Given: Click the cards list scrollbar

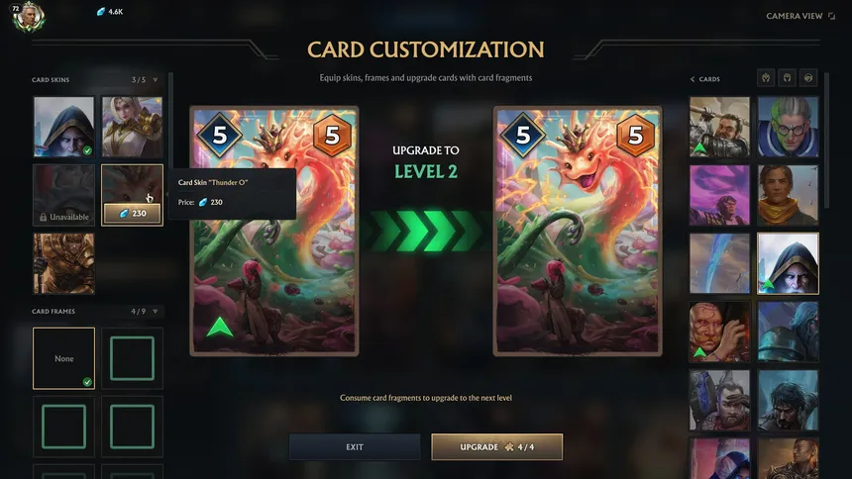Looking at the screenshot, I should 826,141.
